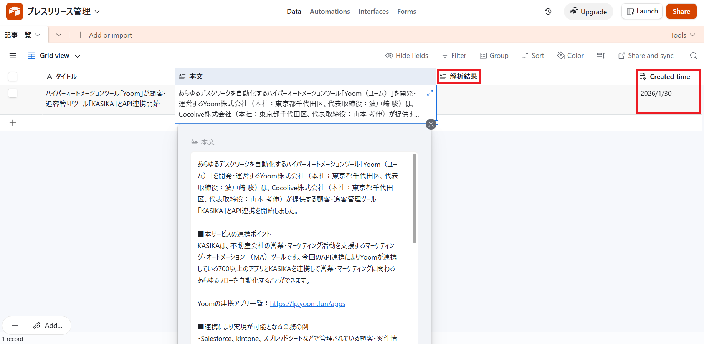
Task: Open the views sidebar hamburger icon
Action: pos(13,56)
